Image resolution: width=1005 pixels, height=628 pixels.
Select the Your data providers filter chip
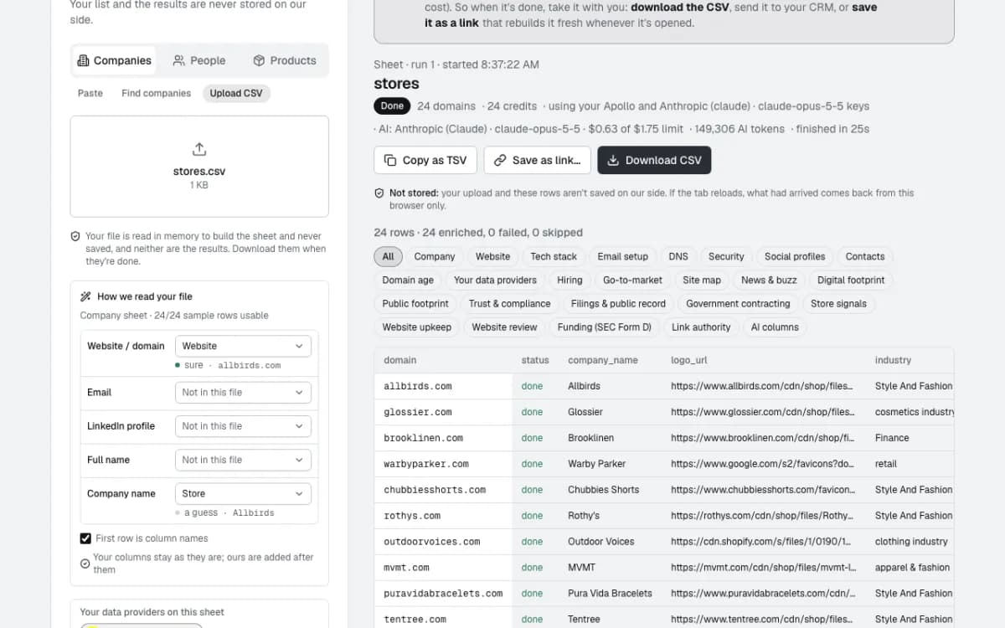(x=495, y=280)
